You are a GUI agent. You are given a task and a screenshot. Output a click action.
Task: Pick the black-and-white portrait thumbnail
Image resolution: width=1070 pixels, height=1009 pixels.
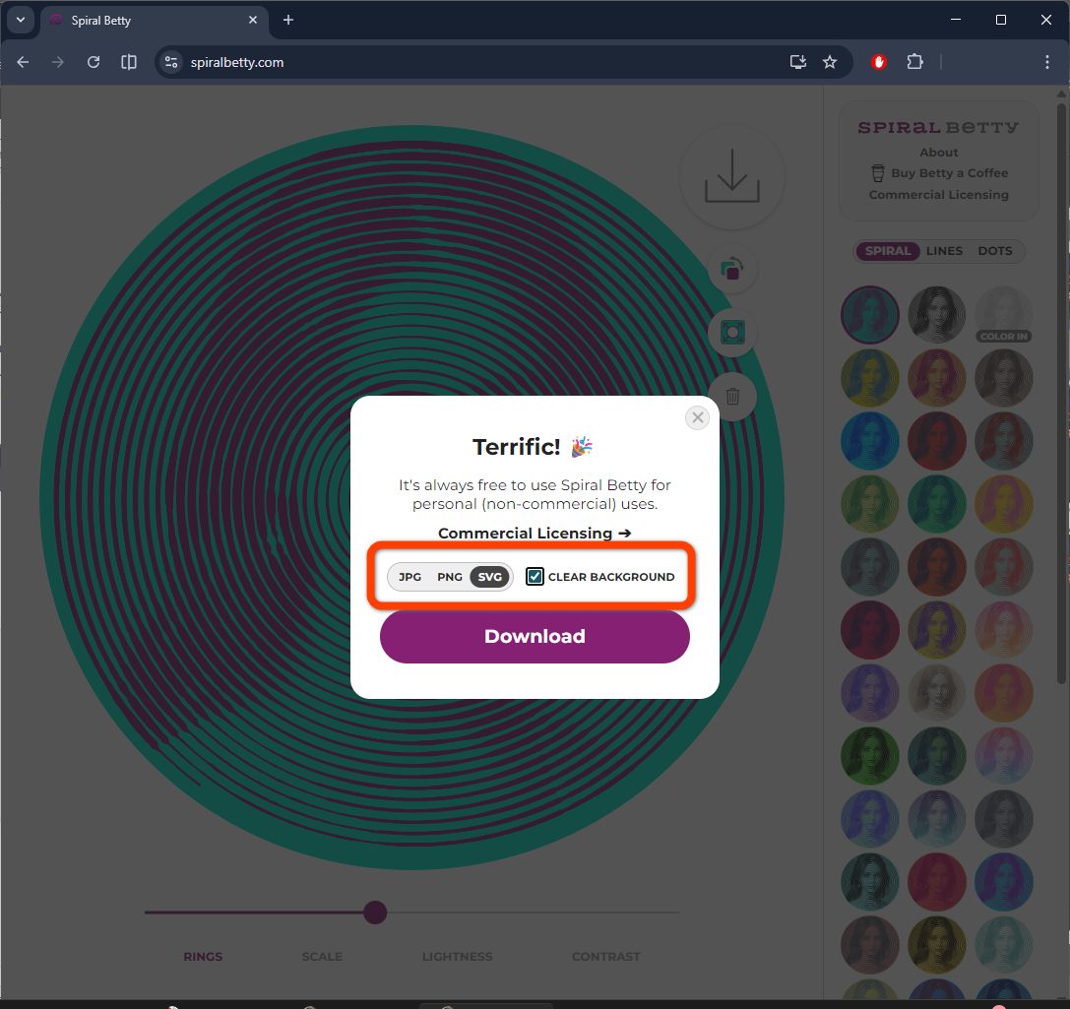coord(936,314)
